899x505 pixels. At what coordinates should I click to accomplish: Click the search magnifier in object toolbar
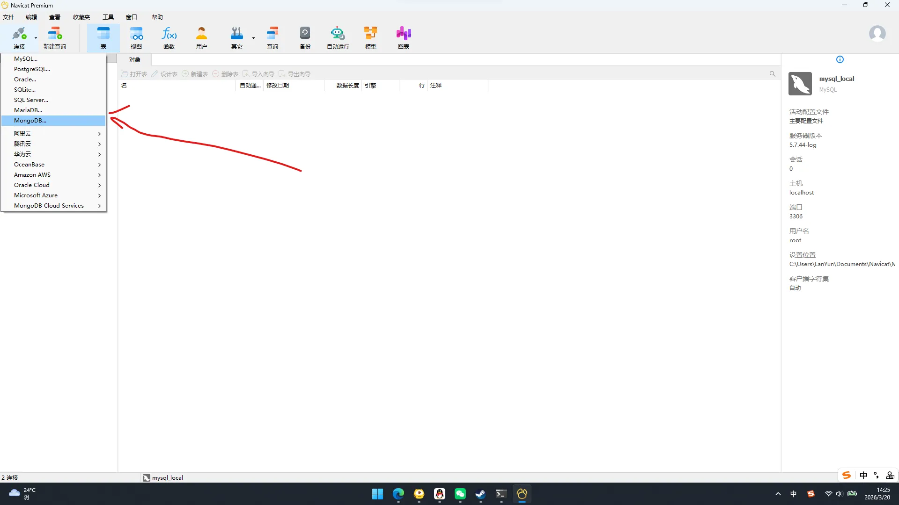tap(772, 74)
